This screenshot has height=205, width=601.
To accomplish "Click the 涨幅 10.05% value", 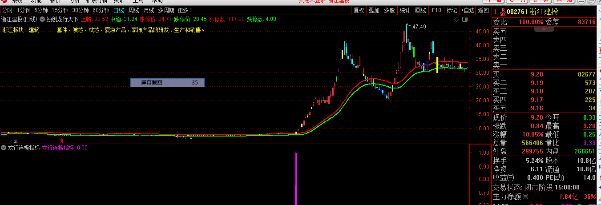I will tap(533, 135).
